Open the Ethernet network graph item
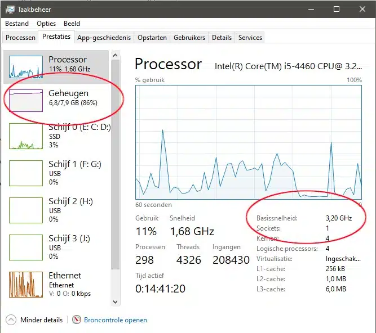The image size is (376, 333). 26,285
